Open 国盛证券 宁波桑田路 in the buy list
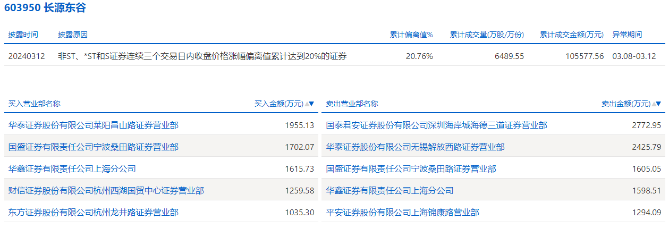 pos(94,147)
